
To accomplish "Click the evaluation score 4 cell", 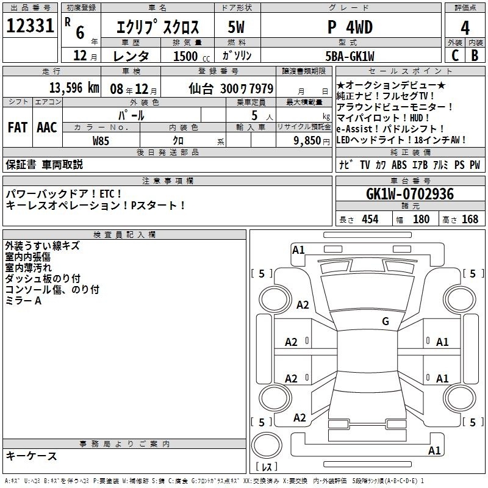I will tap(465, 27).
